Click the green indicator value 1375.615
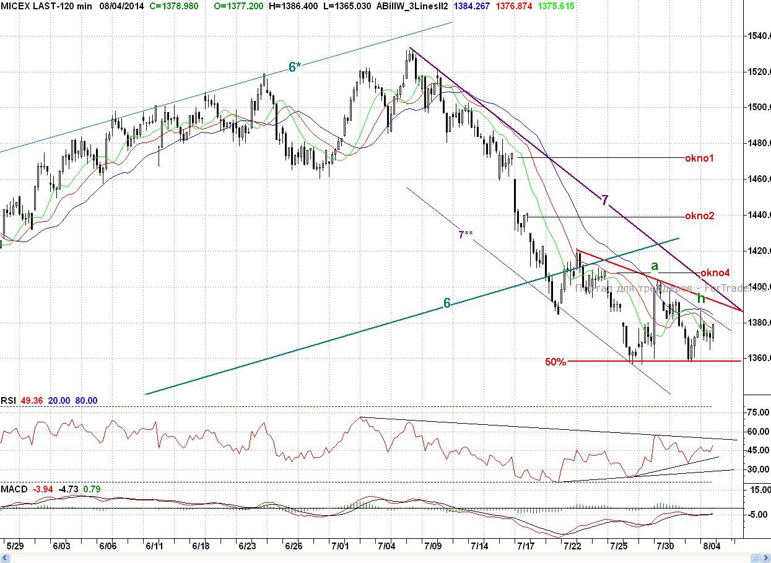771x563 pixels. pos(556,6)
